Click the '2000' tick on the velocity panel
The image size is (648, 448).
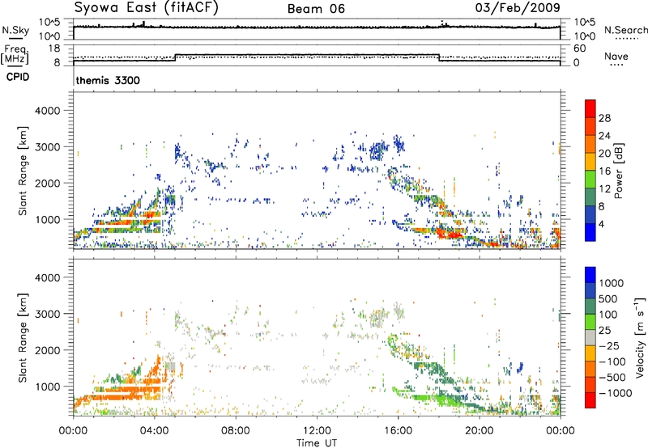(x=48, y=350)
